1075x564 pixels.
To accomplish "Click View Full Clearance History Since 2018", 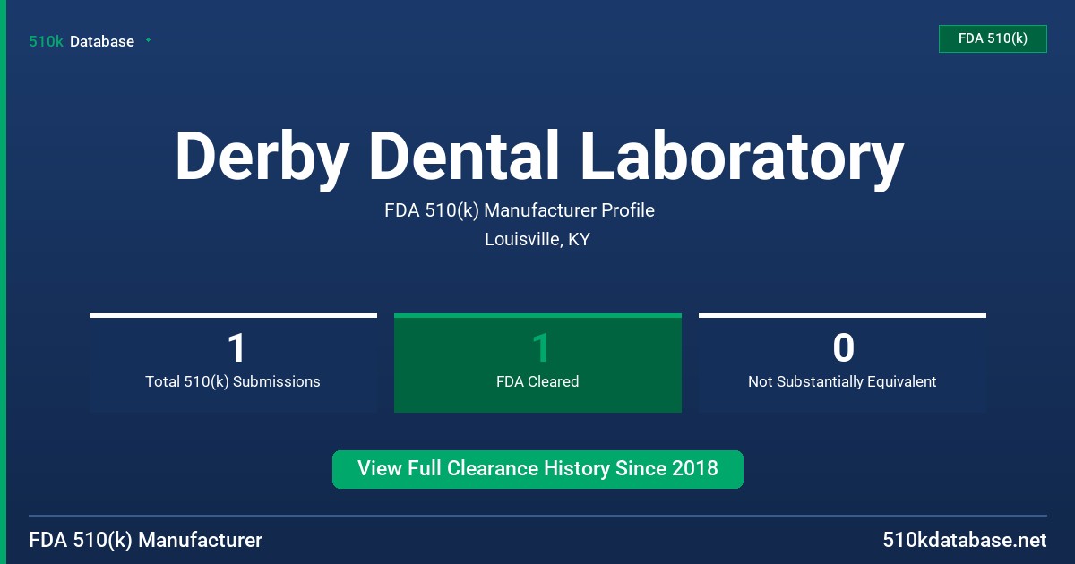I will tap(537, 469).
